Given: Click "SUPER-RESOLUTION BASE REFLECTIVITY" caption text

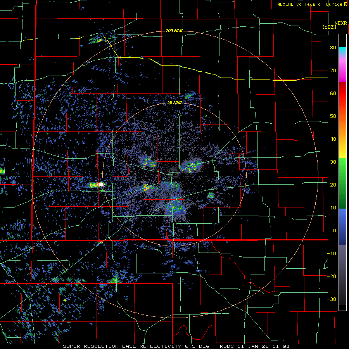Looking at the screenshot, I should (x=122, y=346).
